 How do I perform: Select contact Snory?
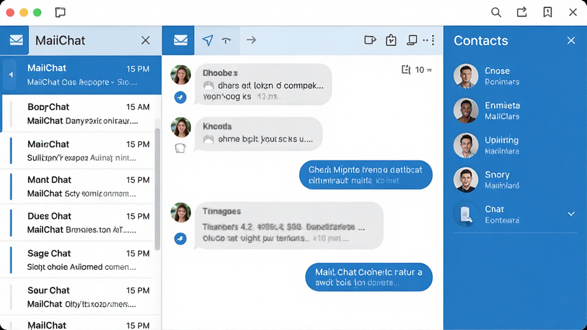pyautogui.click(x=515, y=180)
